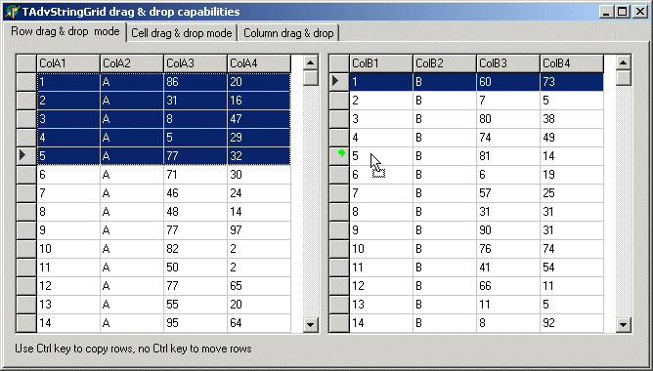Image resolution: width=653 pixels, height=371 pixels.
Task: Click cell '90' in ColB3
Action: [508, 230]
